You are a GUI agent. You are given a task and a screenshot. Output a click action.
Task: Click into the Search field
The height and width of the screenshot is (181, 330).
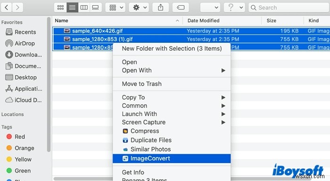coord(289,8)
